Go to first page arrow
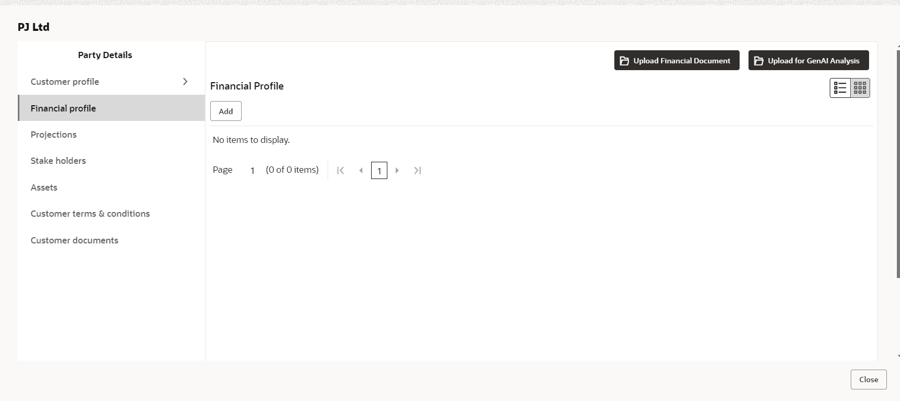The width and height of the screenshot is (900, 401). [x=341, y=170]
